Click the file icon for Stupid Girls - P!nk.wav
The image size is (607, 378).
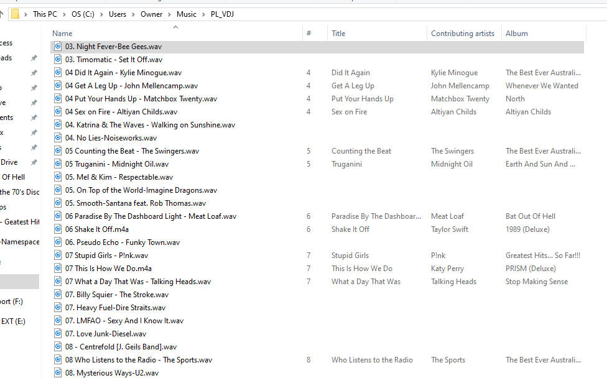pos(58,256)
